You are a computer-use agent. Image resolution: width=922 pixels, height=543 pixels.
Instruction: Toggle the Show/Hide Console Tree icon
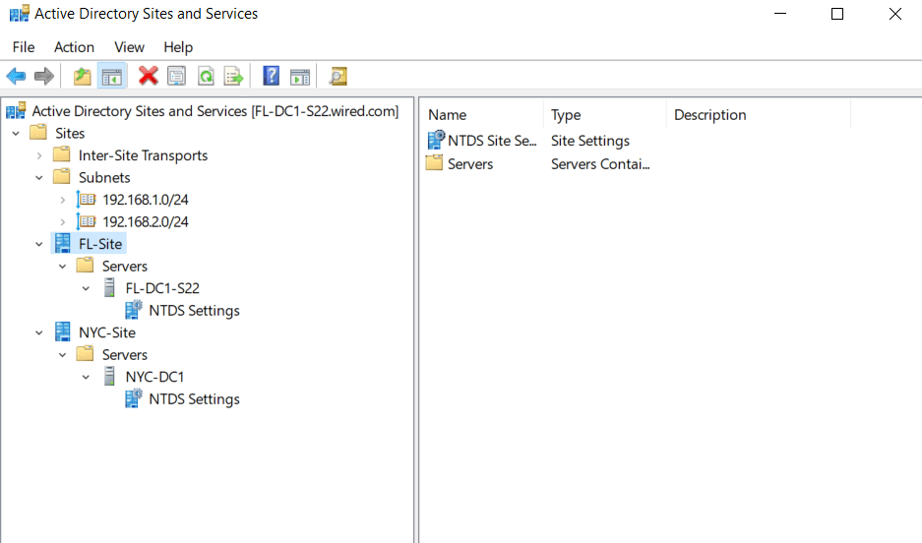pyautogui.click(x=112, y=76)
